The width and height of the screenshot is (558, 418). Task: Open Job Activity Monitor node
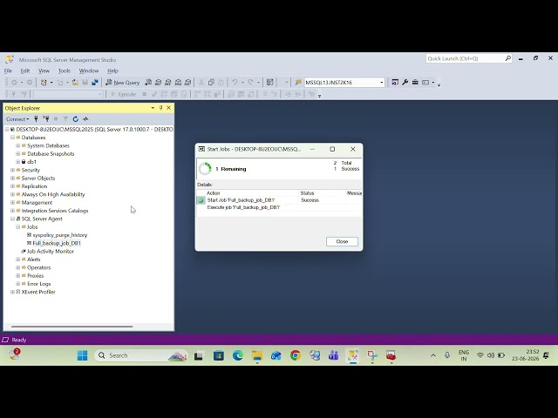[x=51, y=252]
